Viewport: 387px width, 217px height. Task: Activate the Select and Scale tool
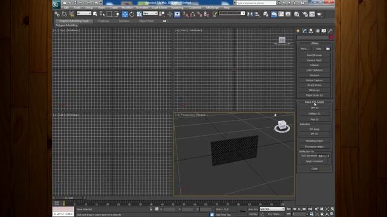(x=139, y=14)
